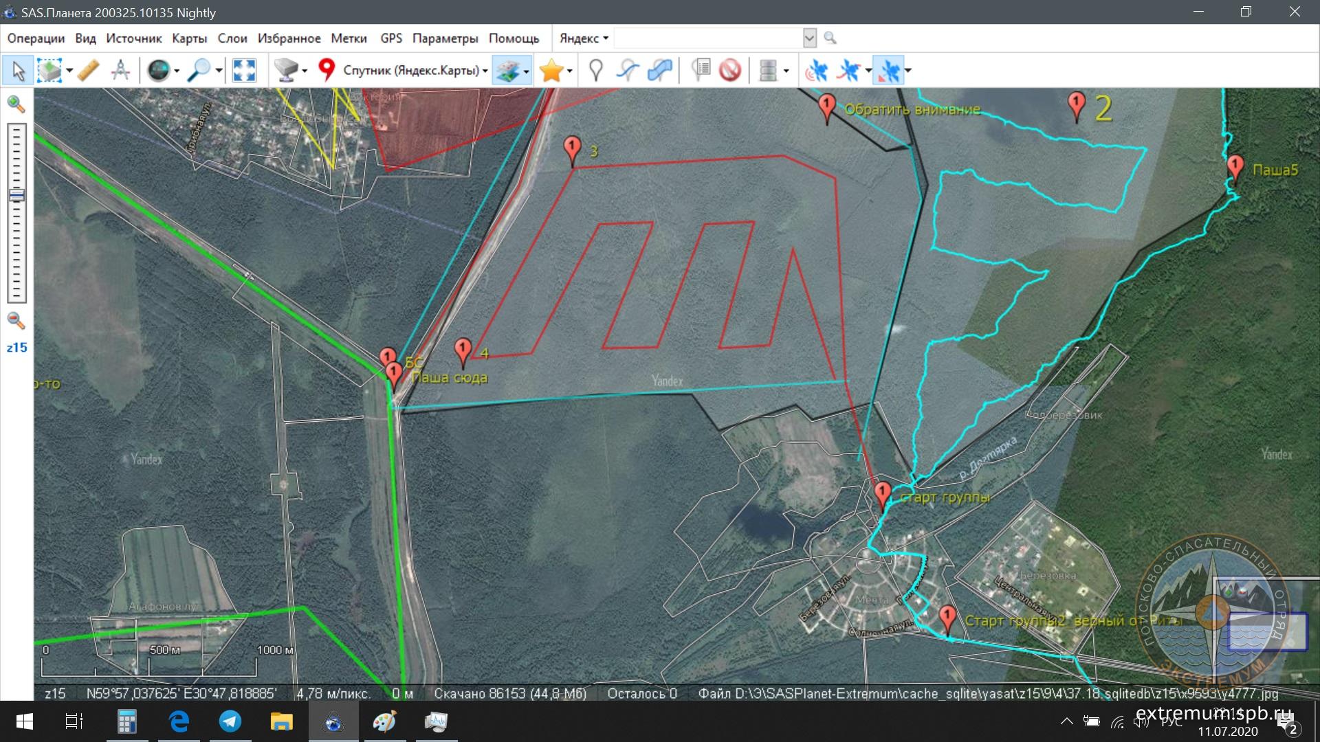Open the Параметры menu
This screenshot has width=1320, height=742.
tap(445, 38)
